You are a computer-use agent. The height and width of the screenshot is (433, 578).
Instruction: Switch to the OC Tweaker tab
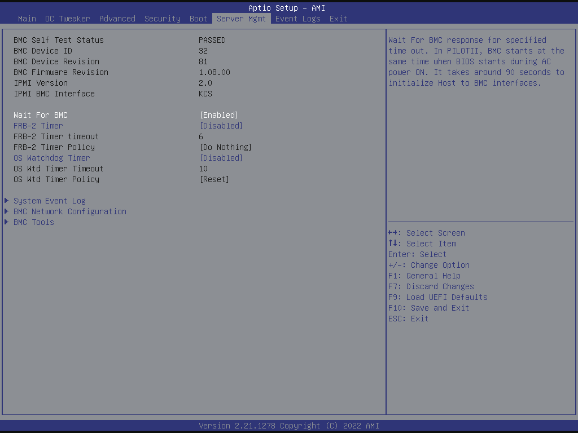pos(67,19)
